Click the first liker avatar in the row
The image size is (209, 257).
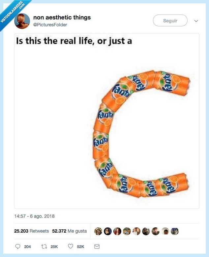coord(98,231)
